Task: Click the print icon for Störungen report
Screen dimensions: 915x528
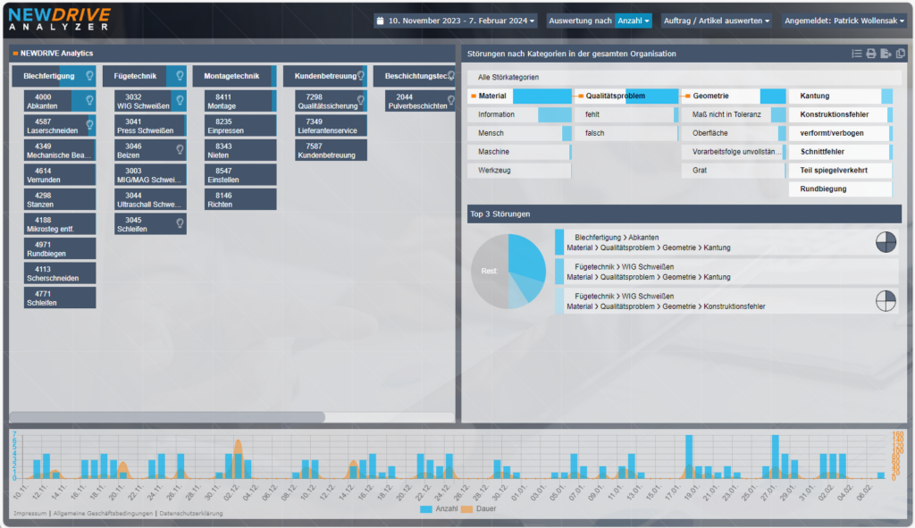Action: coord(871,53)
